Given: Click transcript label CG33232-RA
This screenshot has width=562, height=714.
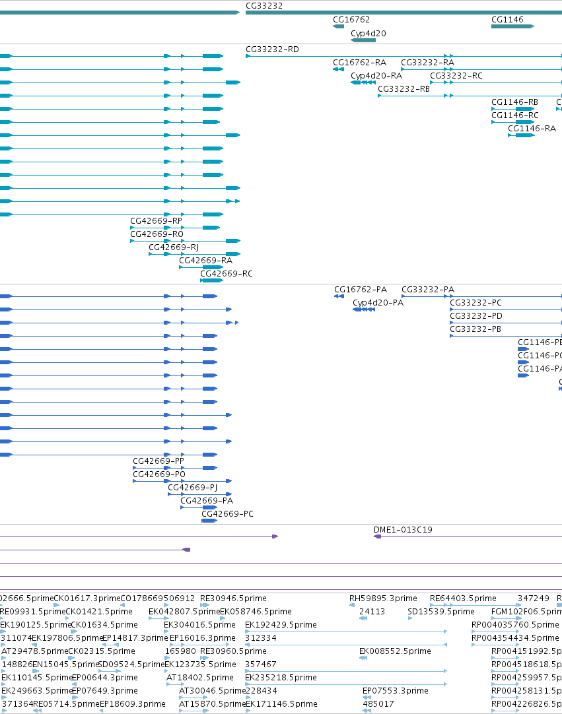Looking at the screenshot, I should tap(427, 63).
